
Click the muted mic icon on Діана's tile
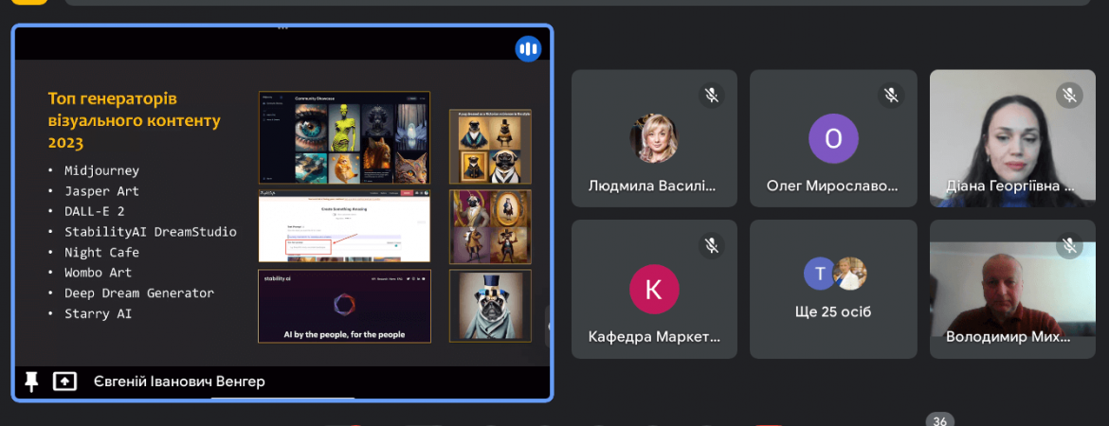(1069, 96)
